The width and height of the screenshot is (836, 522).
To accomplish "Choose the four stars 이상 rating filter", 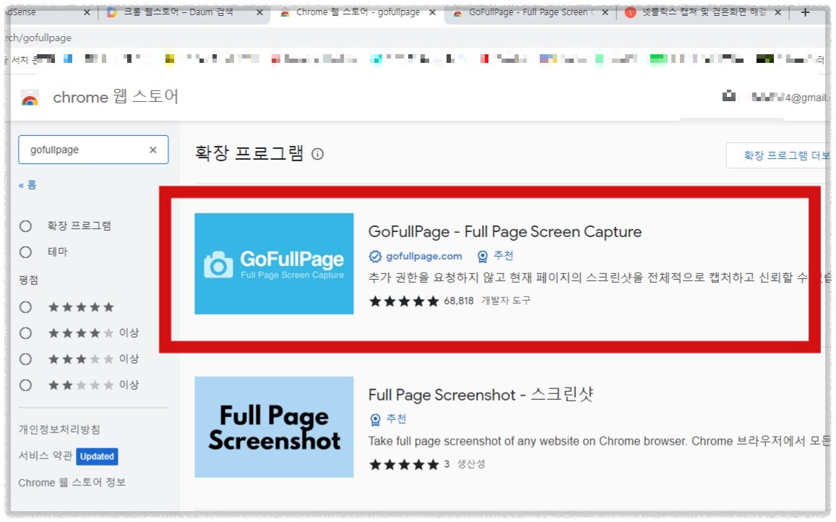I will 25,333.
